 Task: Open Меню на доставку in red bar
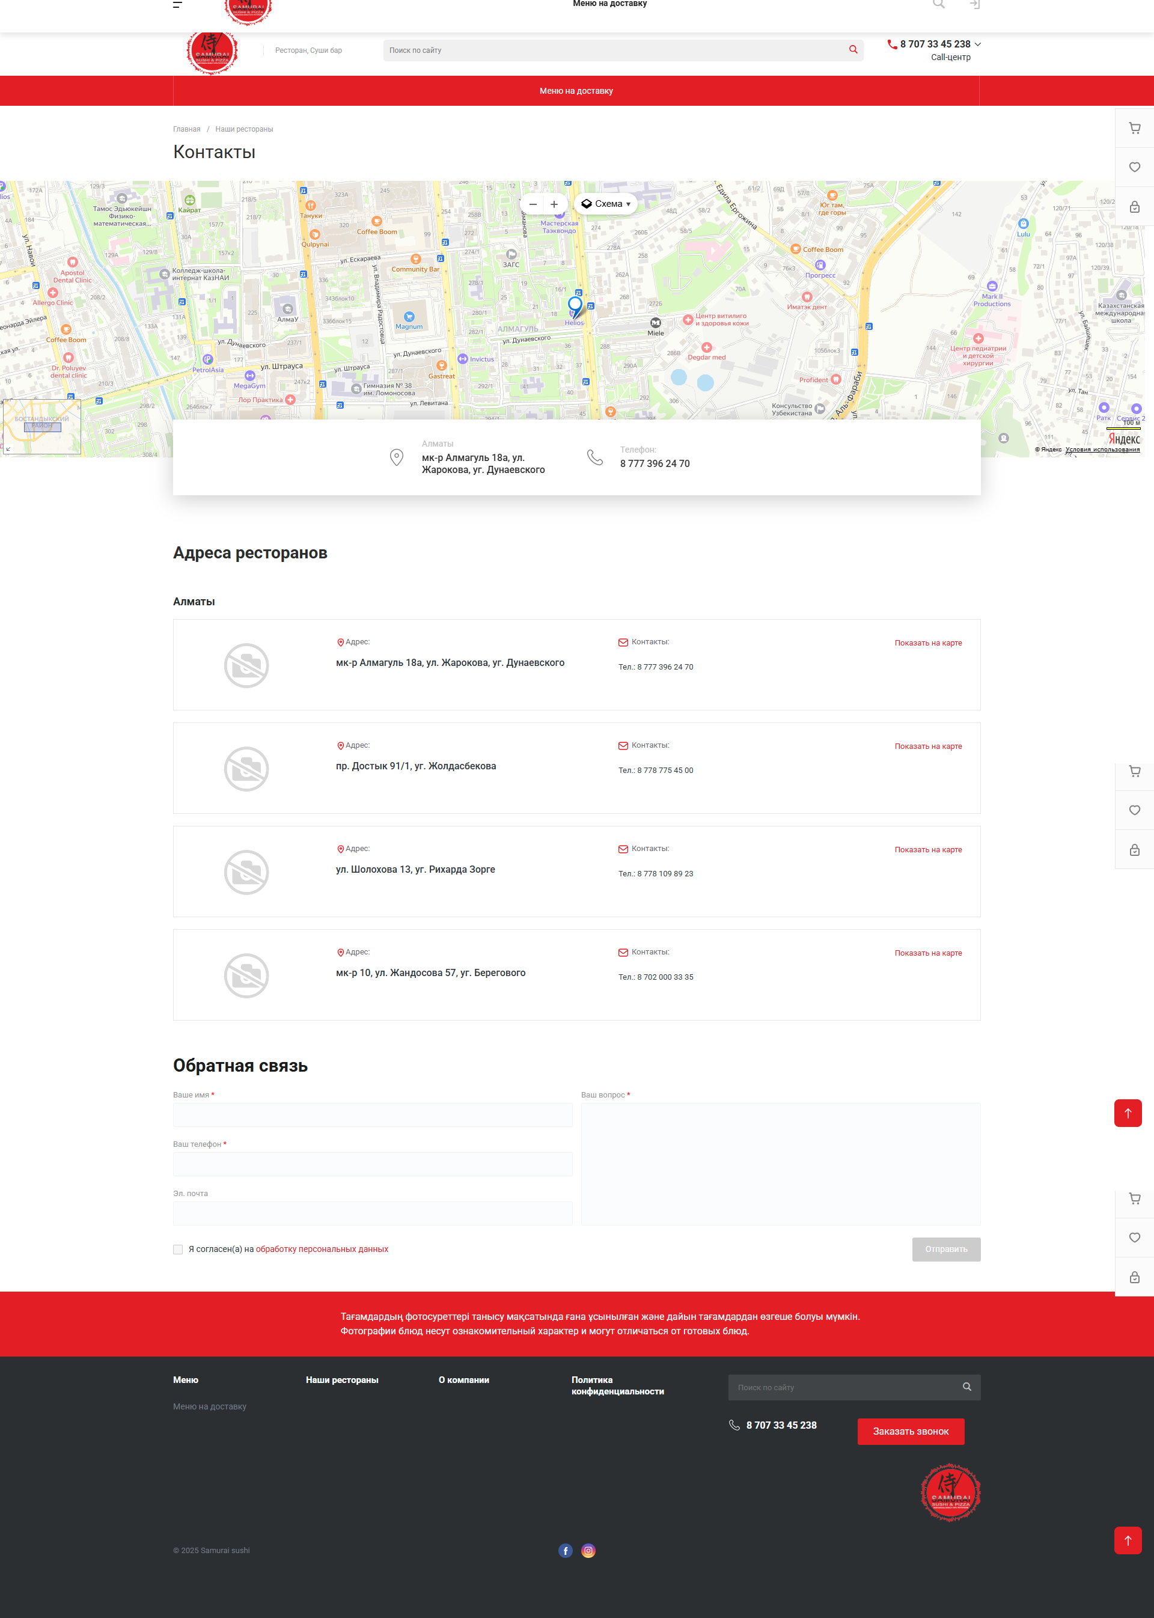click(x=576, y=91)
